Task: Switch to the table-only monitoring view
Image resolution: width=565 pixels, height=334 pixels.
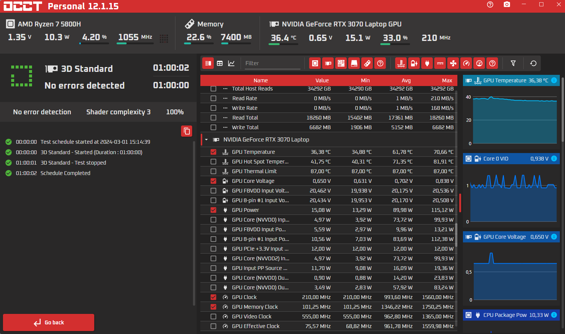Action: pyautogui.click(x=220, y=63)
